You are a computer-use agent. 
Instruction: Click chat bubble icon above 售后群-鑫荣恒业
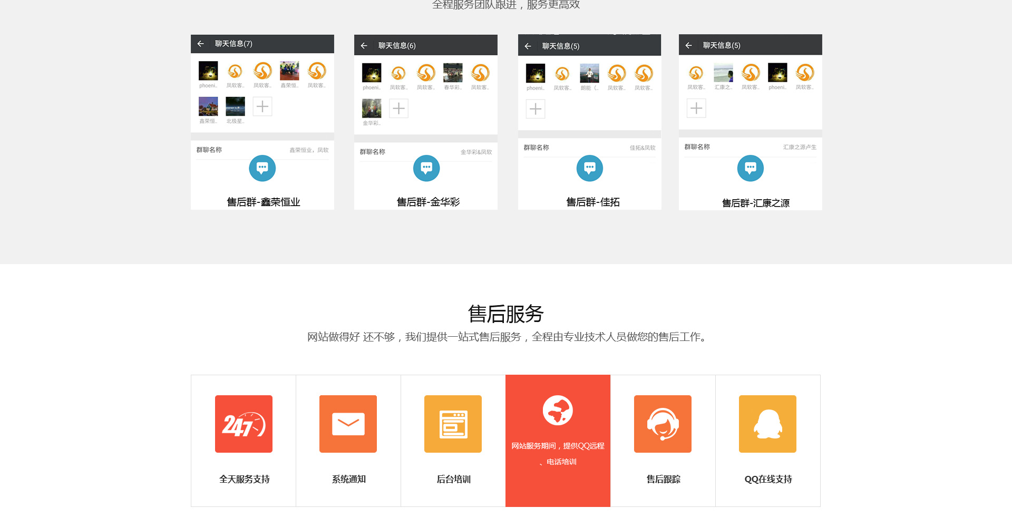(x=262, y=168)
